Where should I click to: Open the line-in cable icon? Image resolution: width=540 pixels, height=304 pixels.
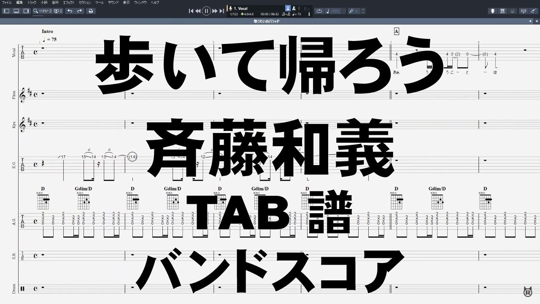click(534, 11)
